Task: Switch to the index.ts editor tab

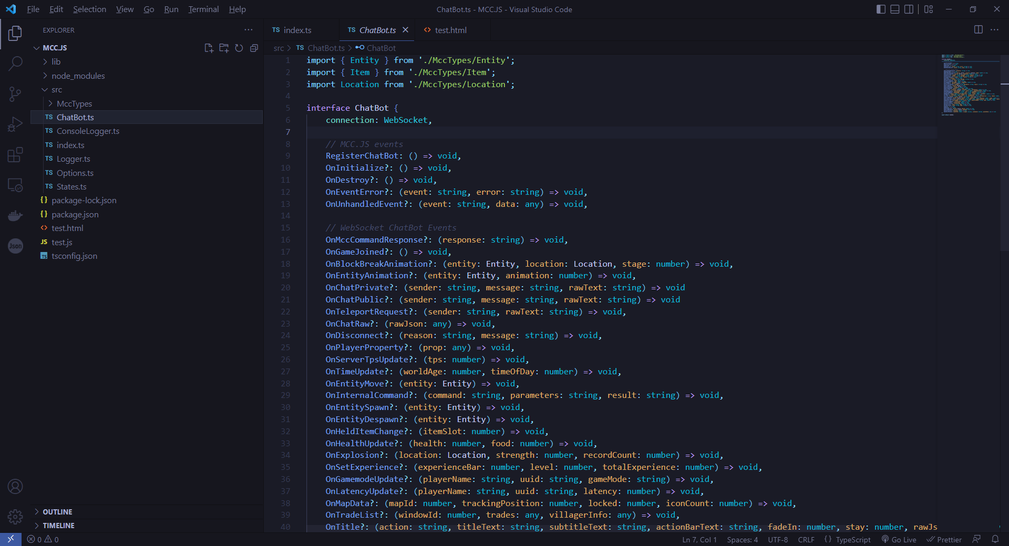Action: pyautogui.click(x=301, y=30)
